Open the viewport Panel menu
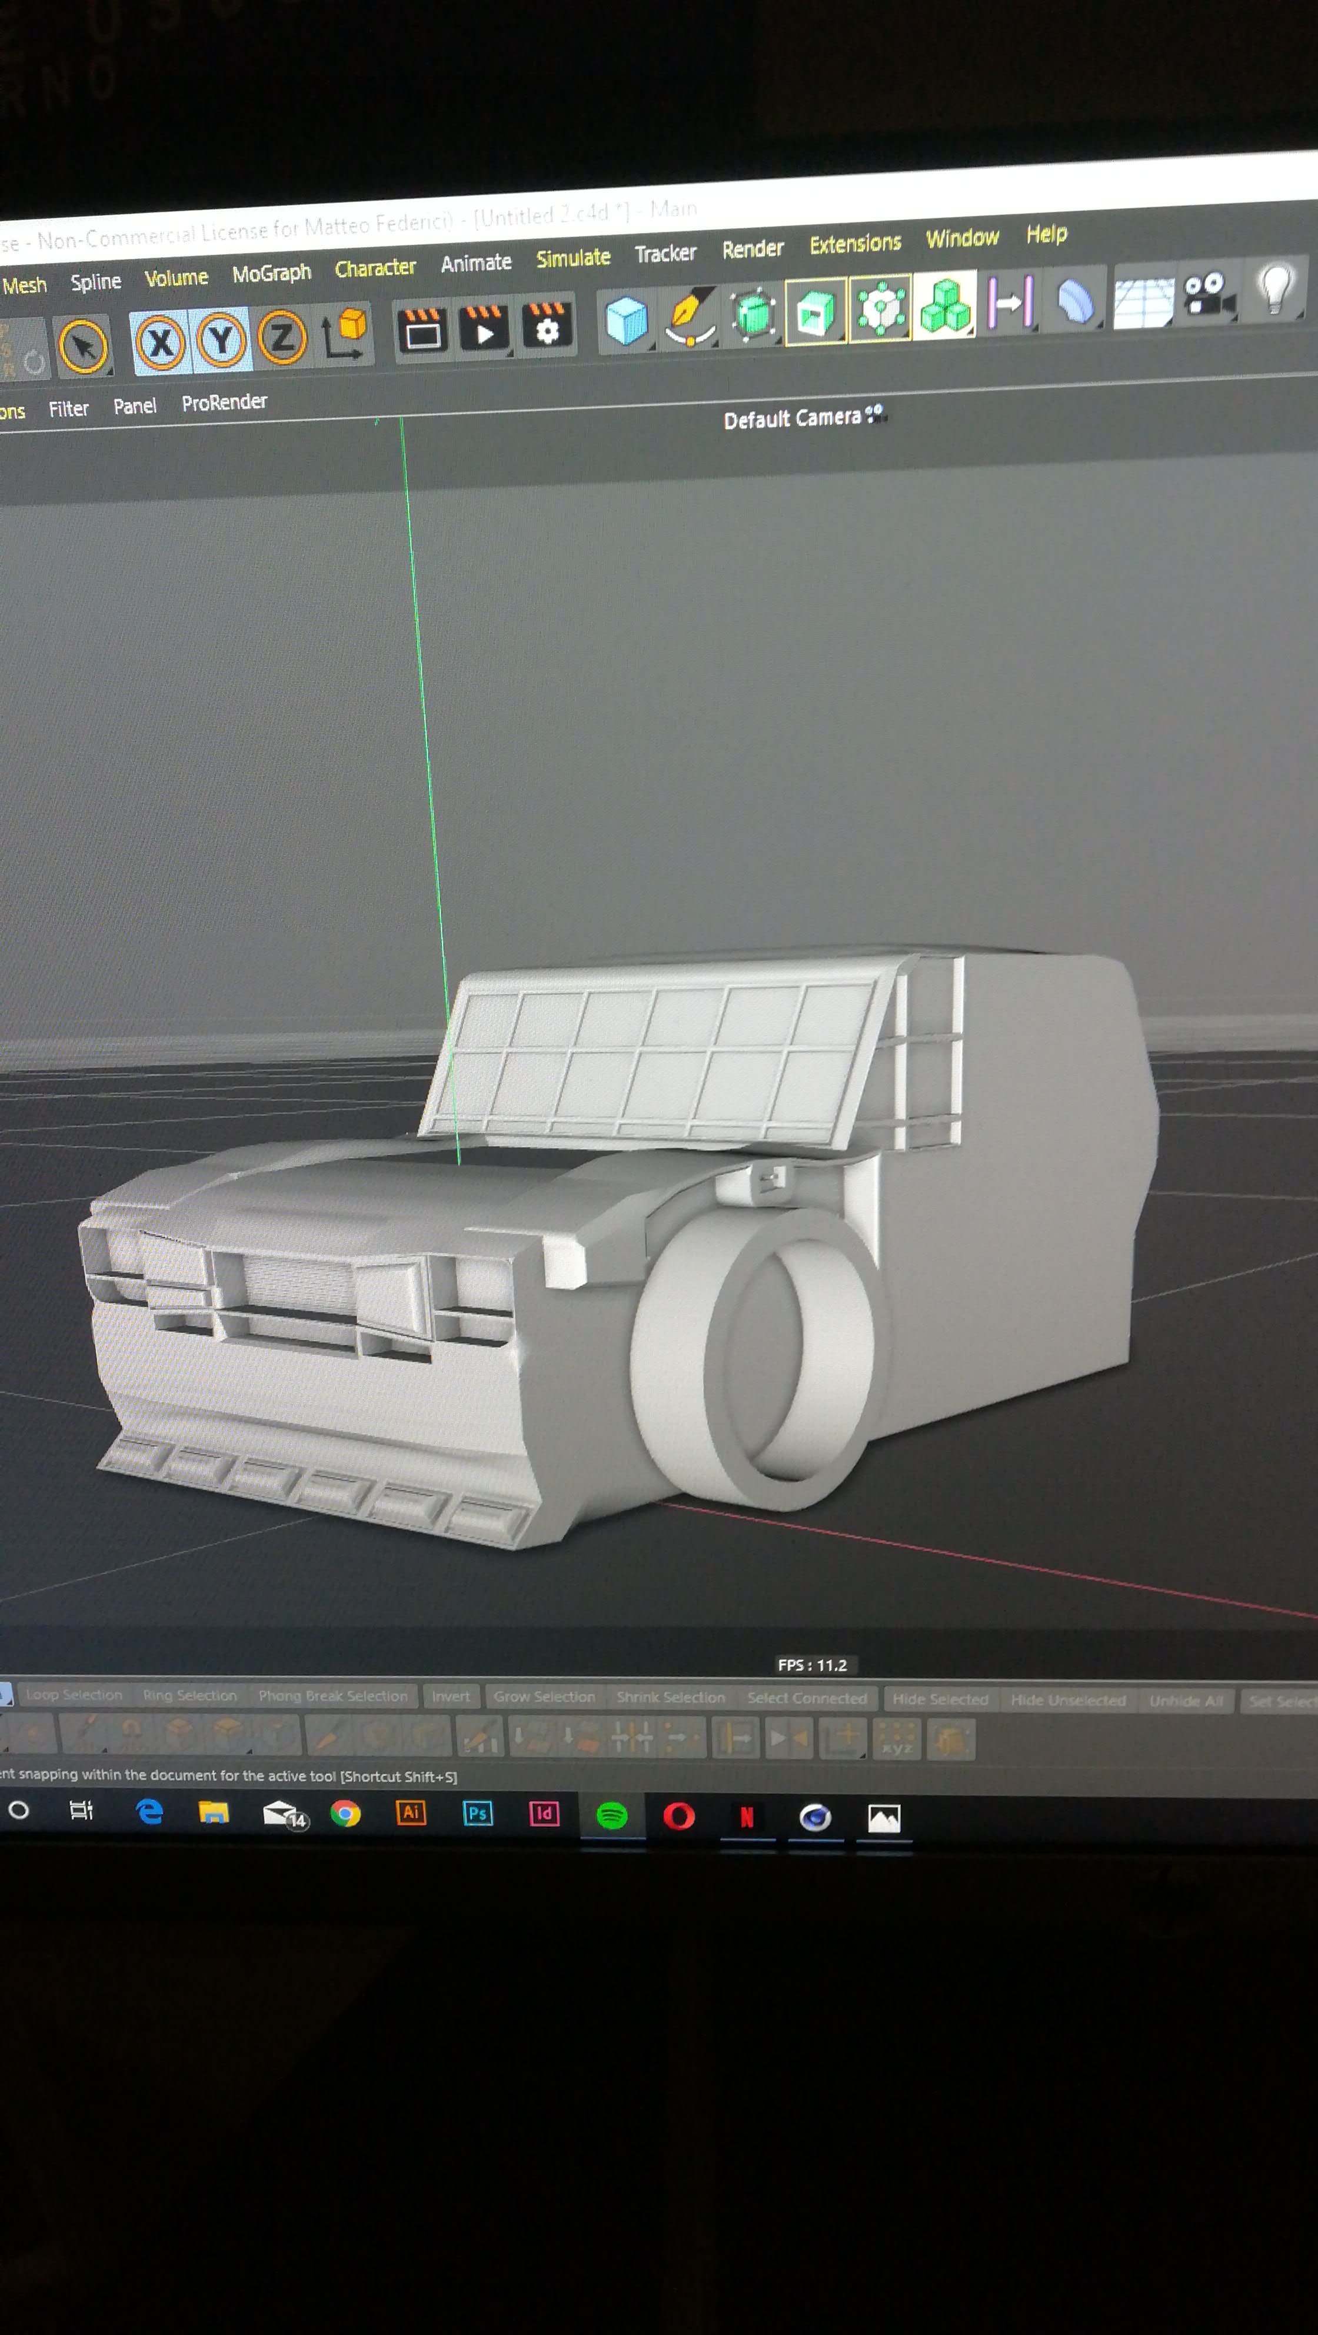Image resolution: width=1318 pixels, height=2335 pixels. pos(134,406)
